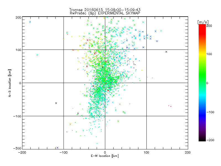Viewport: 221px width, 166px height.
Task: Click the y-axis '200' tick label
Action: [x=18, y=17]
